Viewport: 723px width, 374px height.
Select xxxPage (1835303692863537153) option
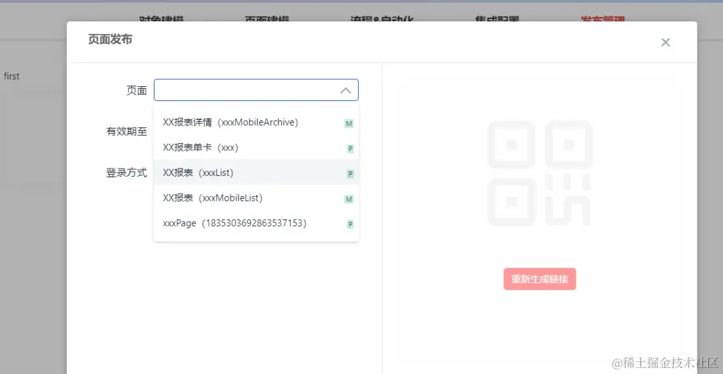coord(256,223)
